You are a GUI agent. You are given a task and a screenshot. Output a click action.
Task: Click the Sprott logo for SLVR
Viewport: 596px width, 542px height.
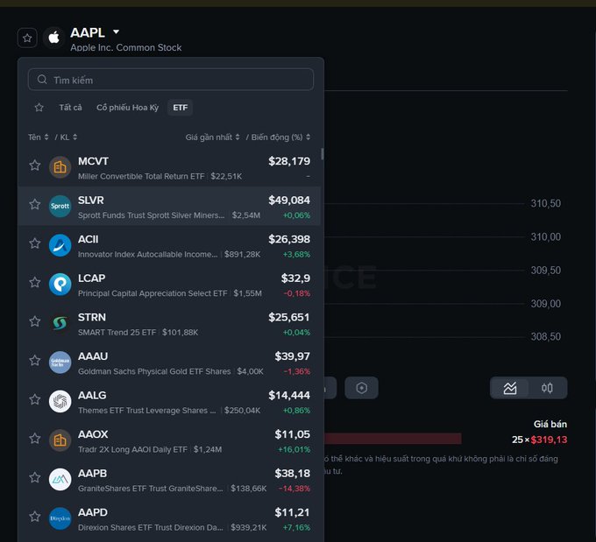pyautogui.click(x=60, y=207)
